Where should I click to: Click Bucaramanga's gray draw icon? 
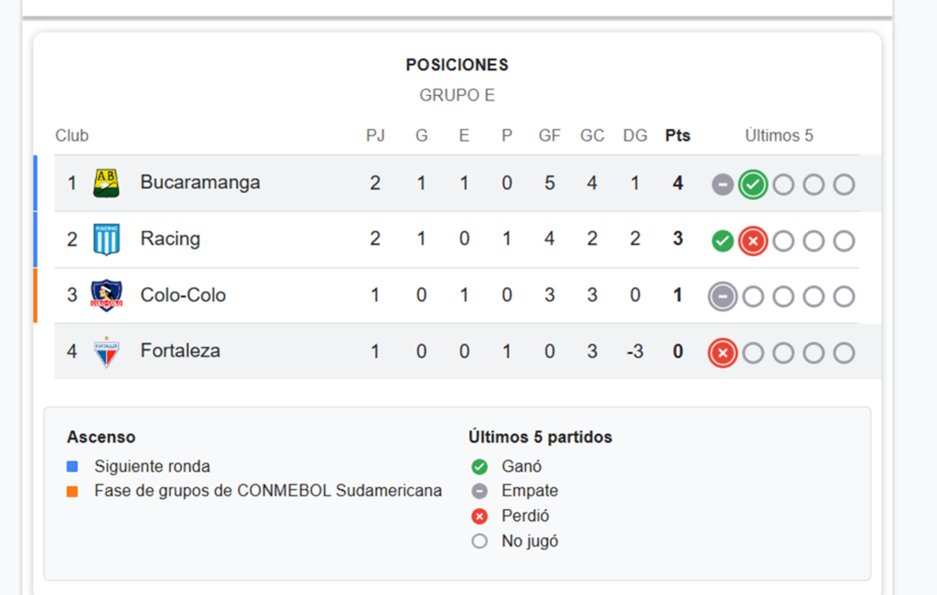pos(723,185)
